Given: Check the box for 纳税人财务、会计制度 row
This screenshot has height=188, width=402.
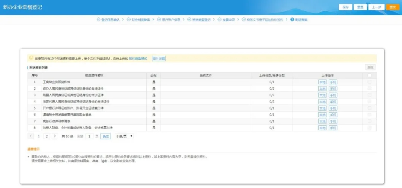Looking at the screenshot, I should (369, 127).
